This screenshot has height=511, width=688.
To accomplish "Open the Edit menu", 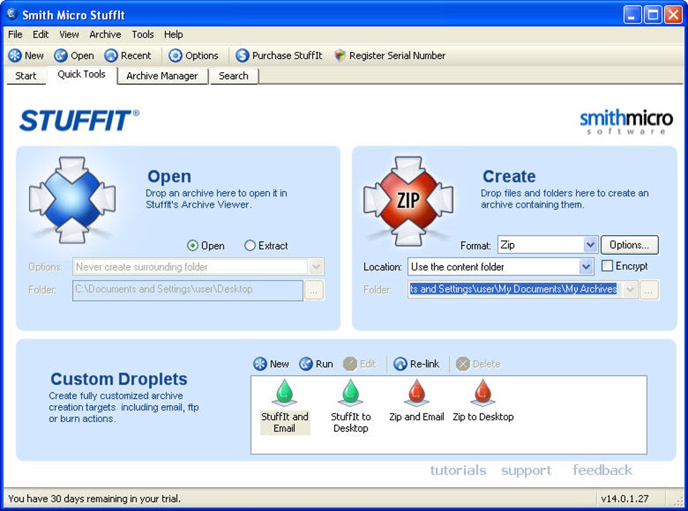I will click(40, 34).
